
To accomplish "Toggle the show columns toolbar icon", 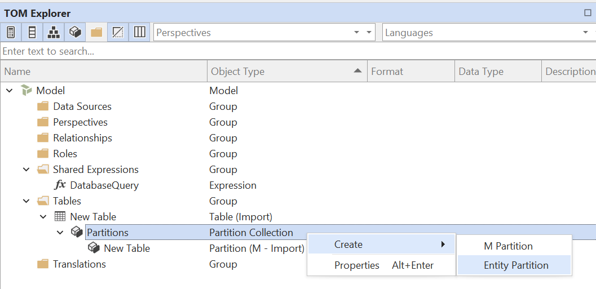I will click(x=32, y=33).
